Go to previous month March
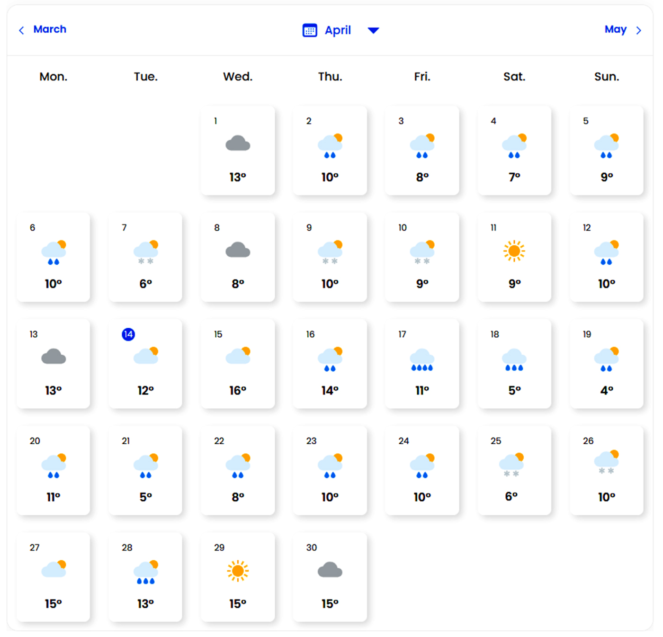663x637 pixels. tap(49, 29)
